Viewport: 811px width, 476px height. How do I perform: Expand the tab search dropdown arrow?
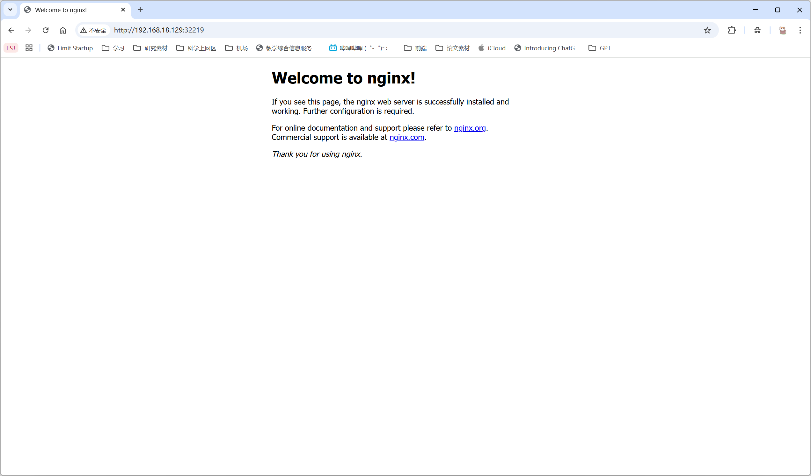[10, 10]
